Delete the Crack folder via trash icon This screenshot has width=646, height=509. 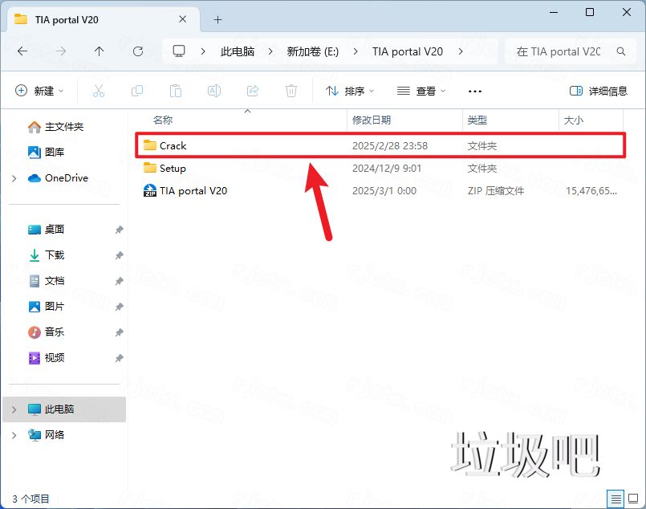click(290, 90)
